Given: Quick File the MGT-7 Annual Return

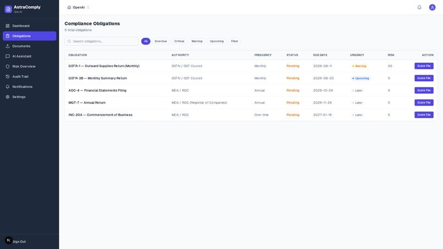Looking at the screenshot, I should click(424, 103).
